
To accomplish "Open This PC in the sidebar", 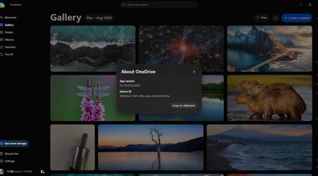I will 9,54.
